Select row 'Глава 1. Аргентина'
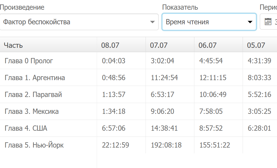 pyautogui.click(x=35, y=78)
